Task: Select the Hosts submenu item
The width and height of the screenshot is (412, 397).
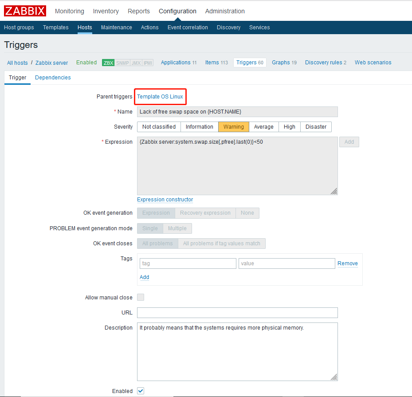Action: click(85, 28)
